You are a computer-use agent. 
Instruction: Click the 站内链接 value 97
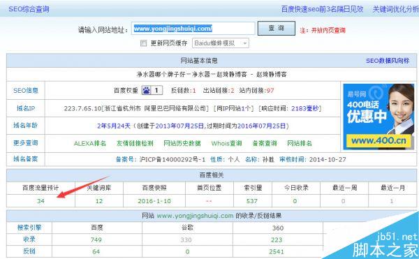pos(270,91)
